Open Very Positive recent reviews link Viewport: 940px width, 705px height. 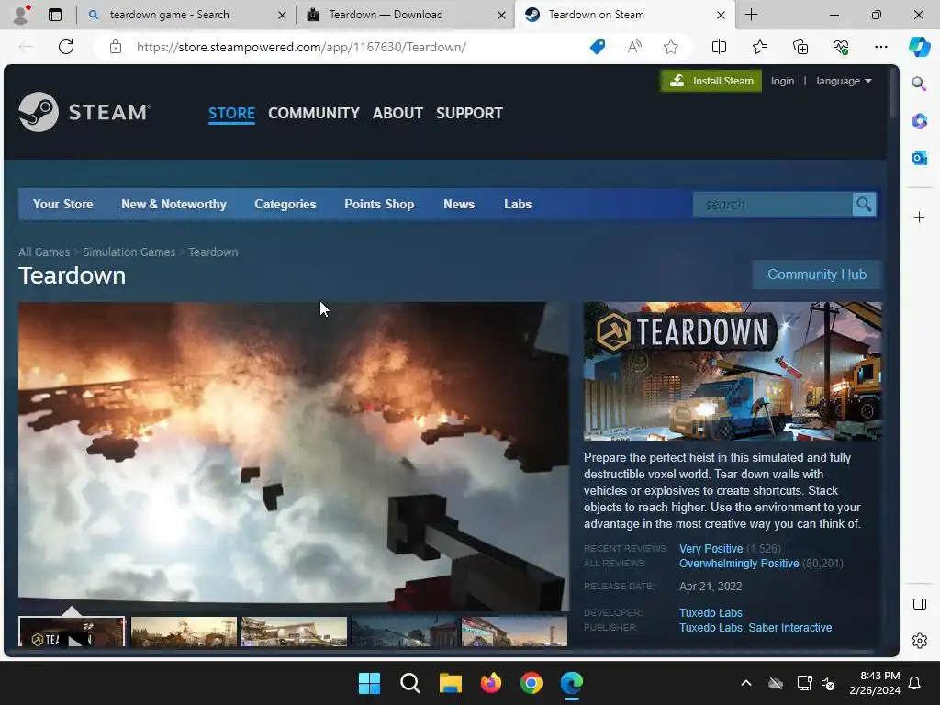pyautogui.click(x=711, y=549)
